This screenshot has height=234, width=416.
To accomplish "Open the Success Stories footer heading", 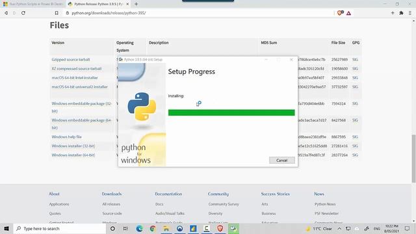I will click(276, 194).
